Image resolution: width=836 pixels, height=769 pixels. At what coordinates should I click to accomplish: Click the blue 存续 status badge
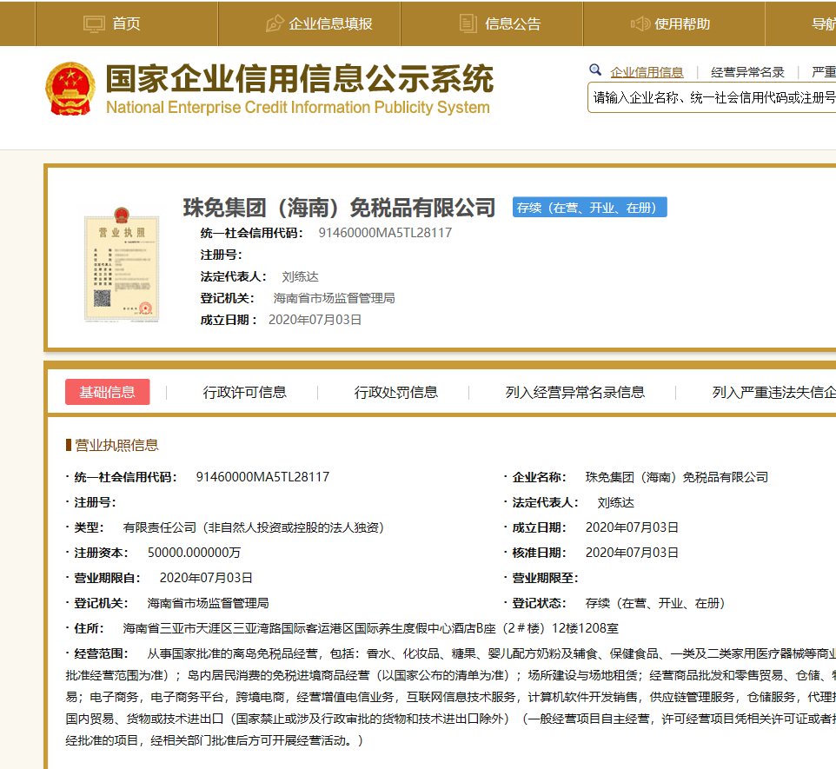[589, 208]
